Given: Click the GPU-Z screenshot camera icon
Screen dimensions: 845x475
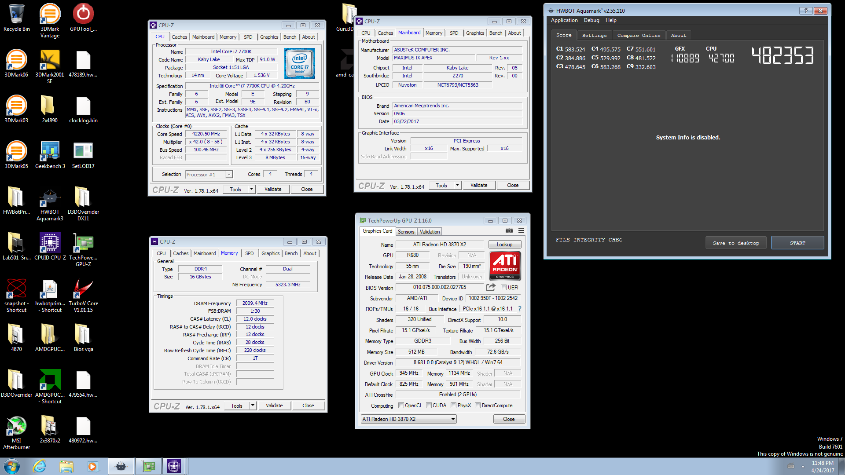Looking at the screenshot, I should click(509, 230).
